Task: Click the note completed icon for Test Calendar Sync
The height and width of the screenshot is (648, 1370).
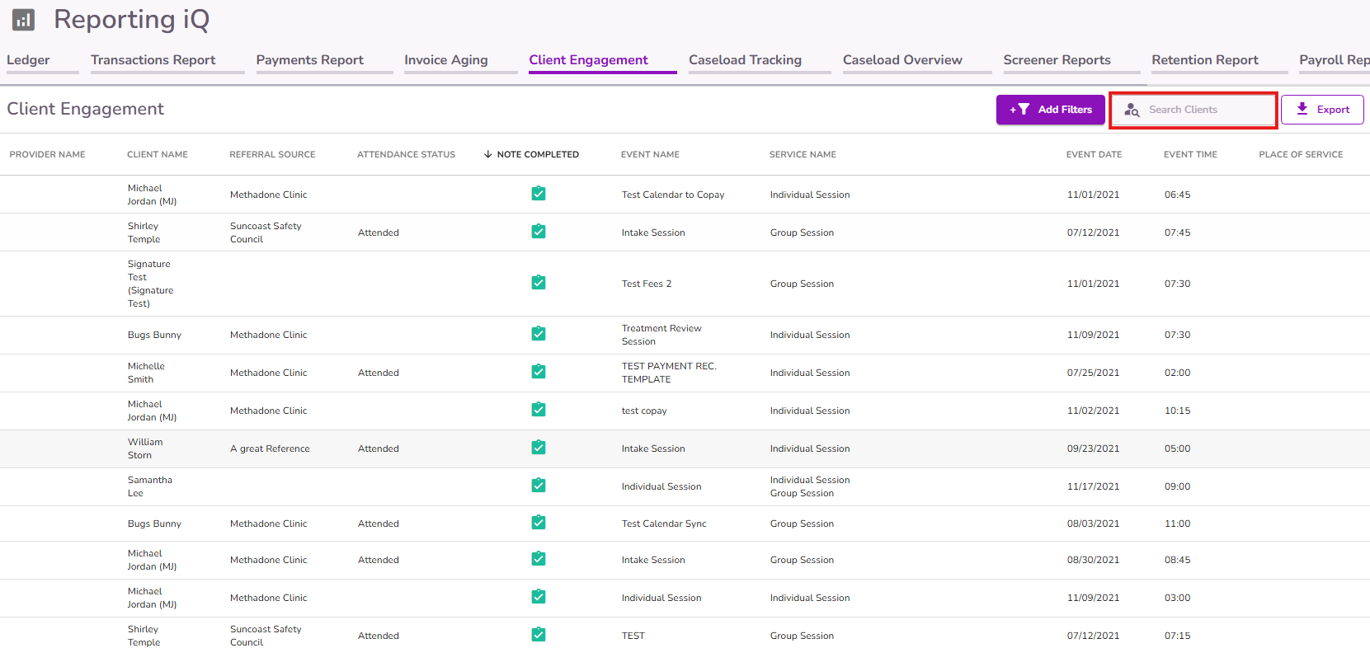Action: (x=539, y=523)
